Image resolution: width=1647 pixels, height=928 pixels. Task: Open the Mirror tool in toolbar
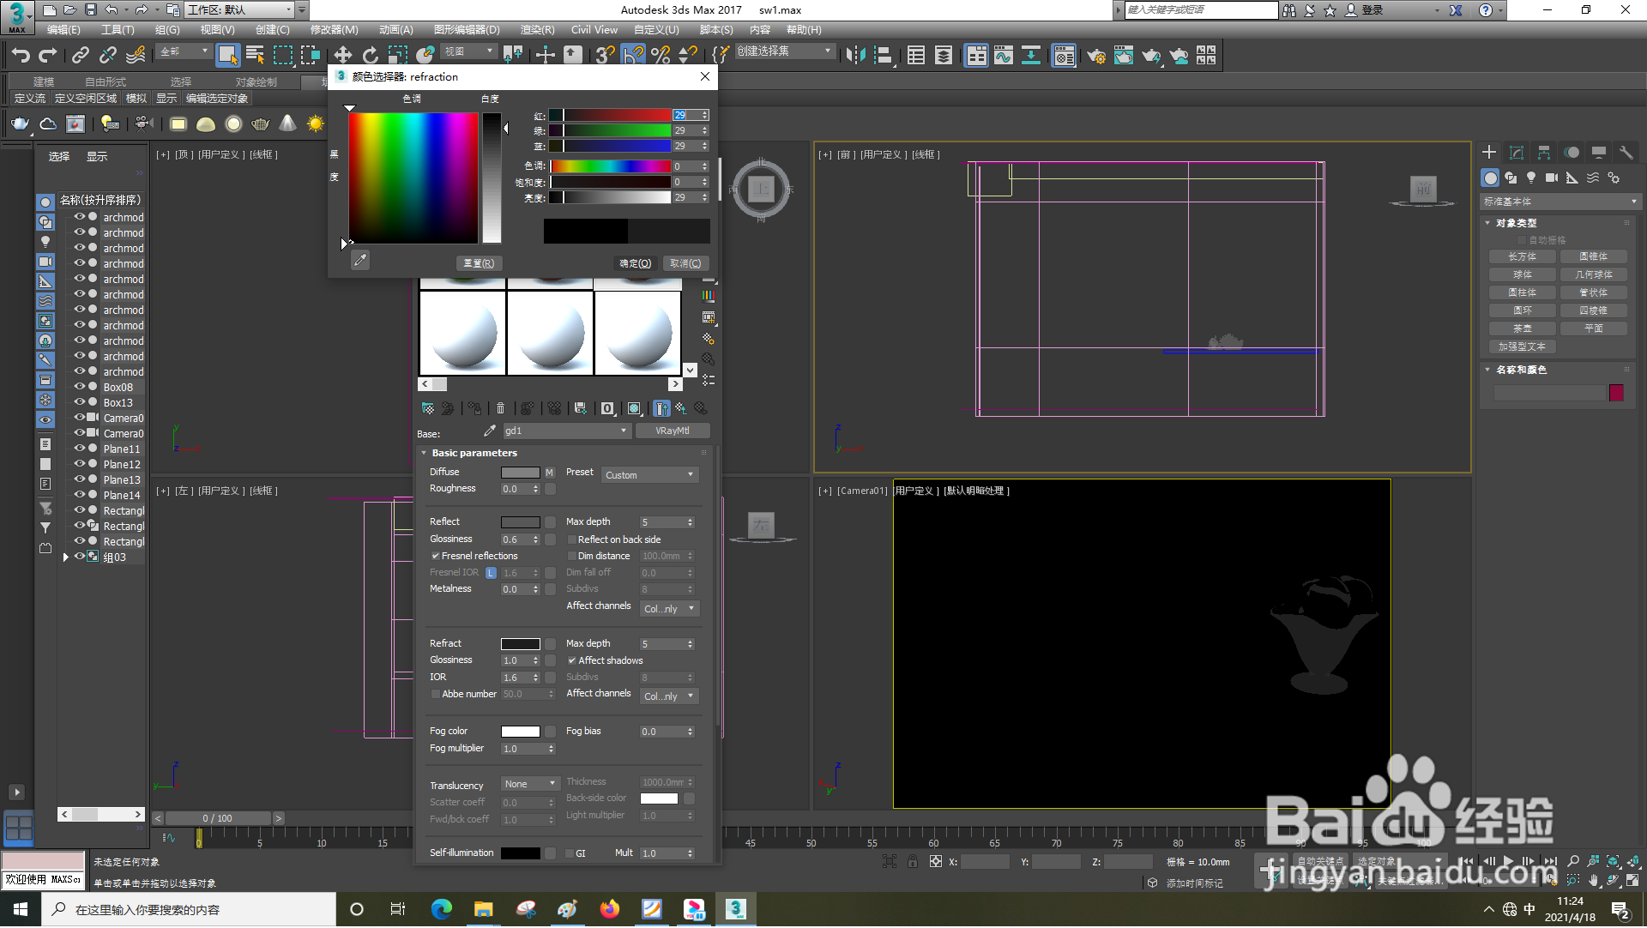[855, 56]
